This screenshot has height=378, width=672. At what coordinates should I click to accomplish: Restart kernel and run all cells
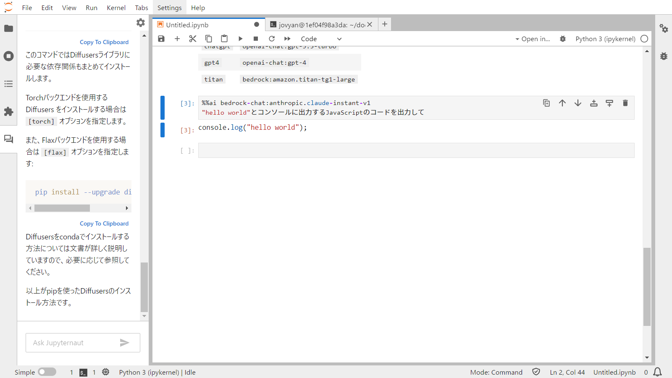click(287, 39)
